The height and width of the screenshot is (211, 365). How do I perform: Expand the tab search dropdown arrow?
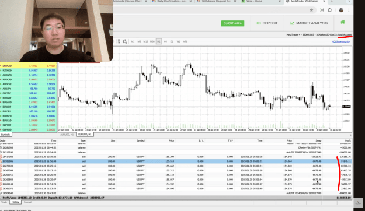coord(349,1)
